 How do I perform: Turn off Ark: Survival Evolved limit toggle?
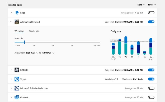pos(151,22)
